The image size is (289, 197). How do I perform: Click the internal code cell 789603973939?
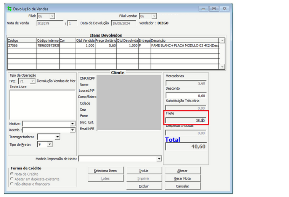click(x=48, y=45)
